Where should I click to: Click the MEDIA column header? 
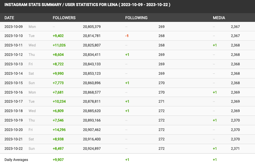219,18
